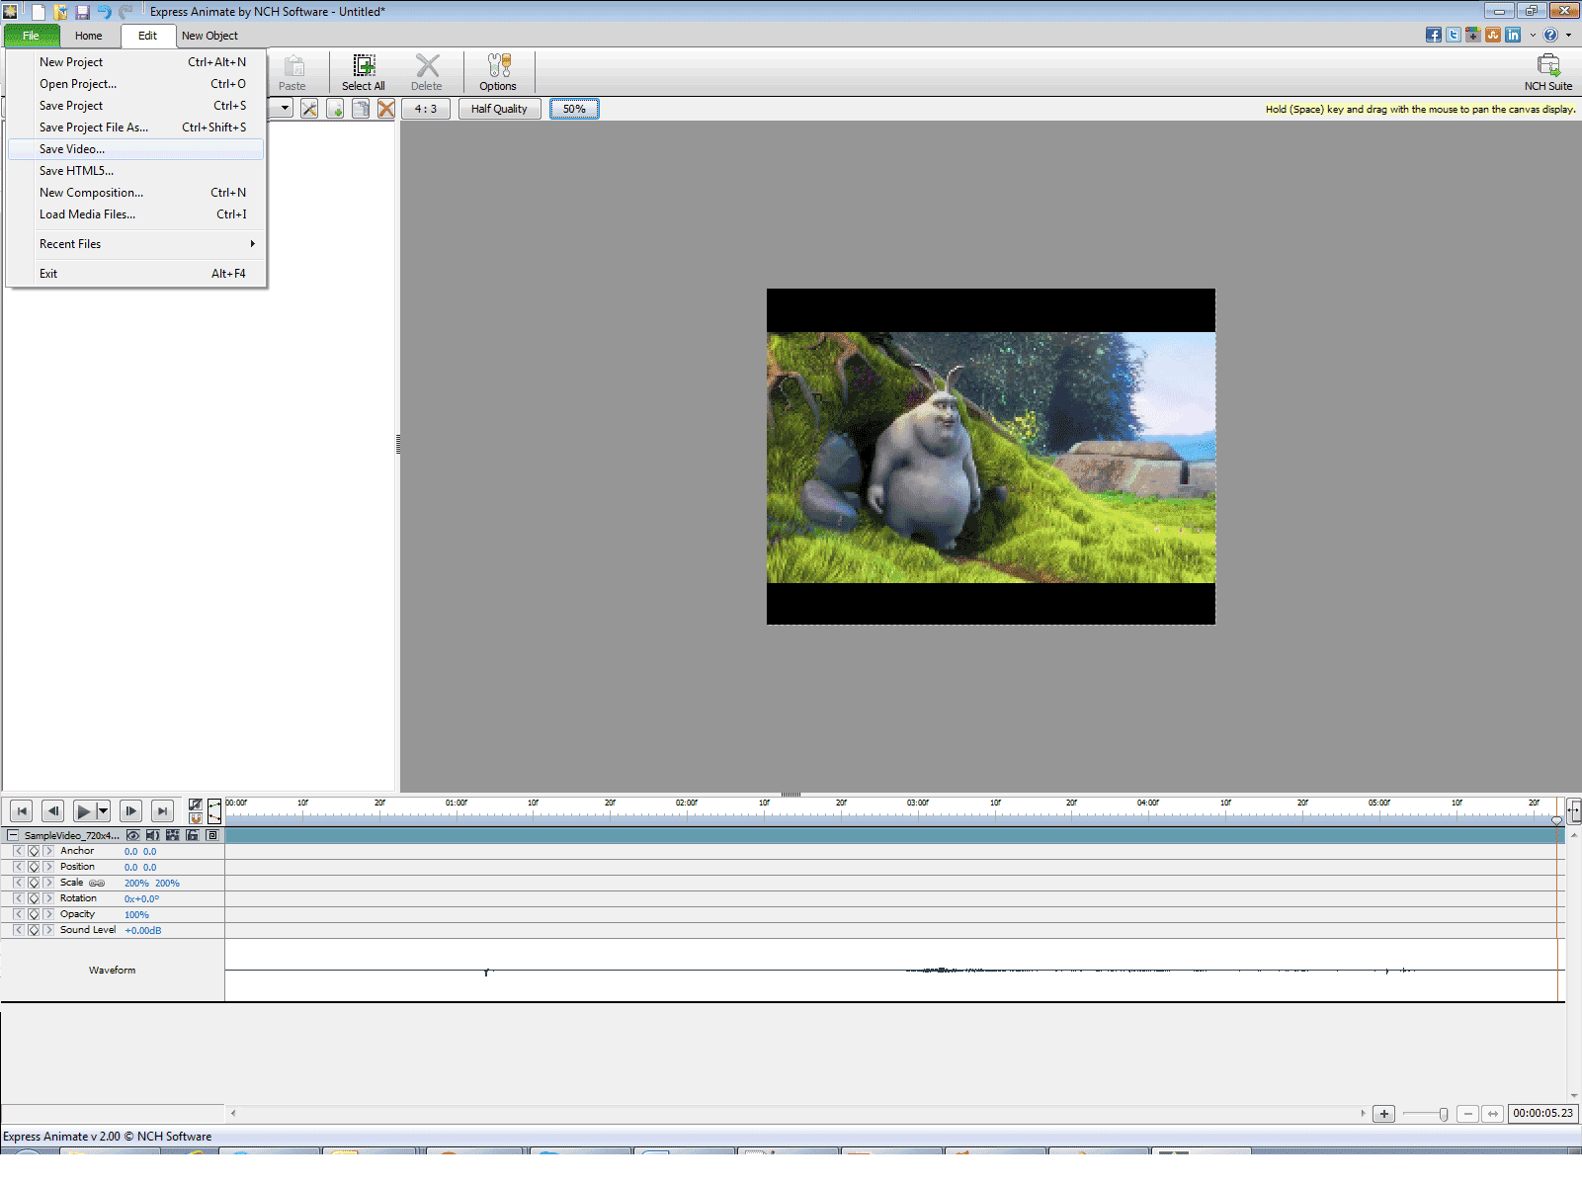Click the New file icon in title bar

(38, 12)
